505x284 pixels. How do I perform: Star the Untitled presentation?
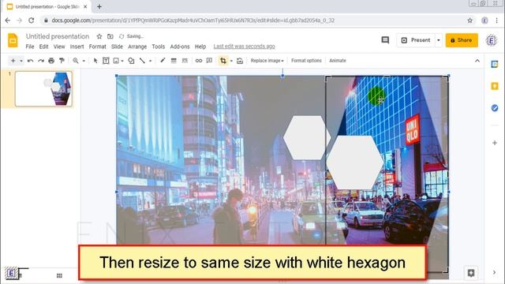pyautogui.click(x=99, y=36)
